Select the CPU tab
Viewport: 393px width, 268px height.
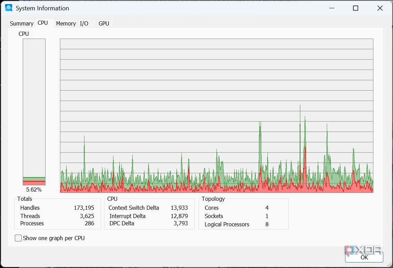(x=43, y=23)
